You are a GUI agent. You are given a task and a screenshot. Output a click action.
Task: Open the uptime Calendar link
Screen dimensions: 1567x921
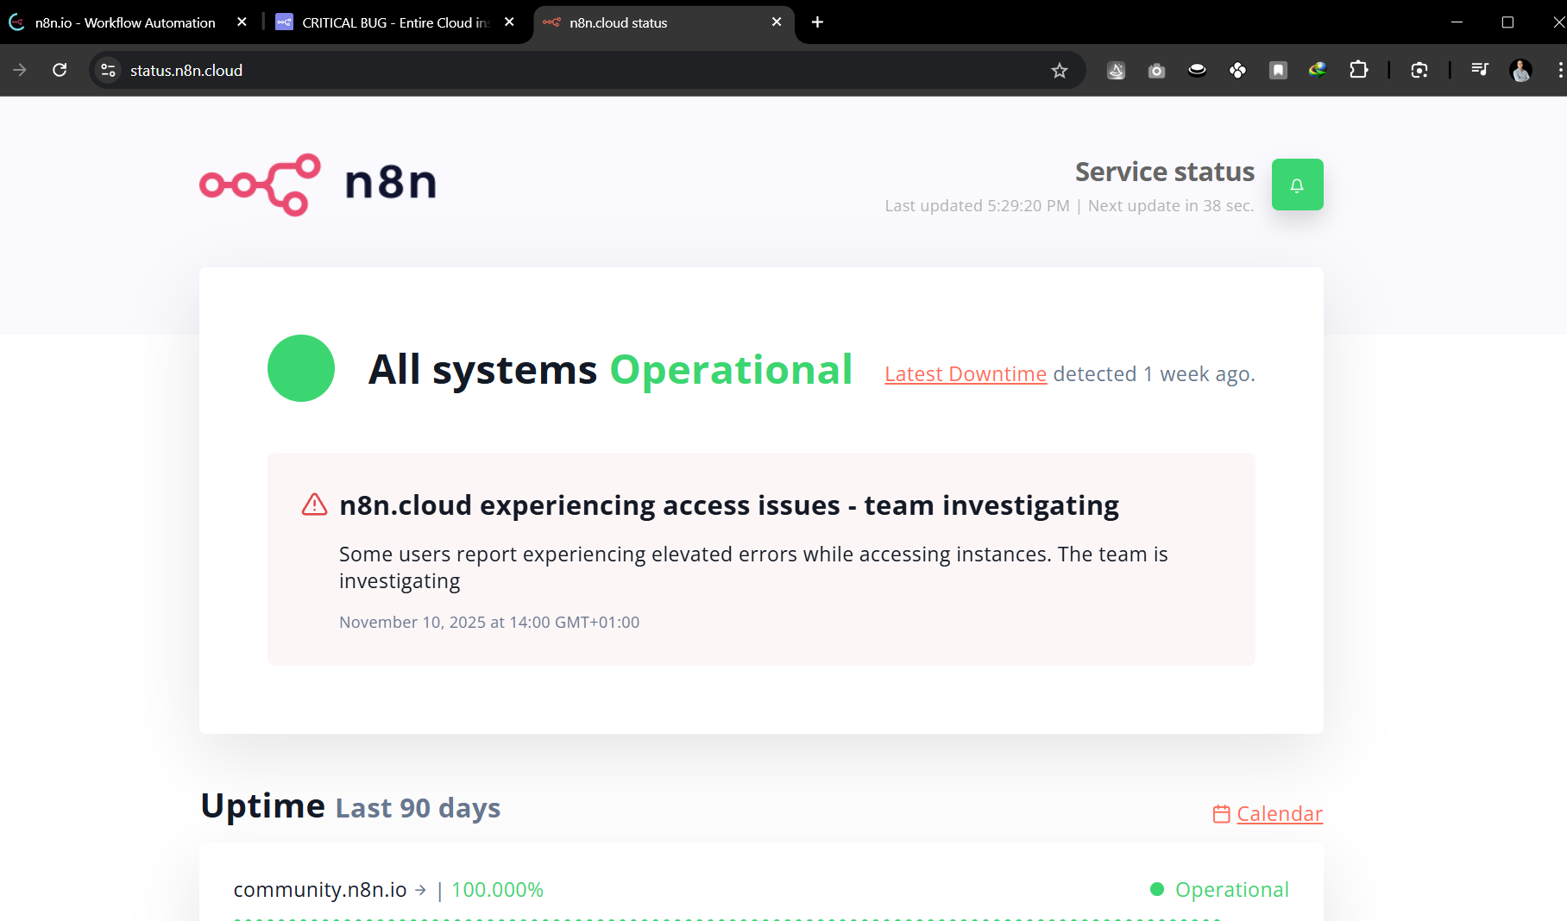coord(1279,814)
